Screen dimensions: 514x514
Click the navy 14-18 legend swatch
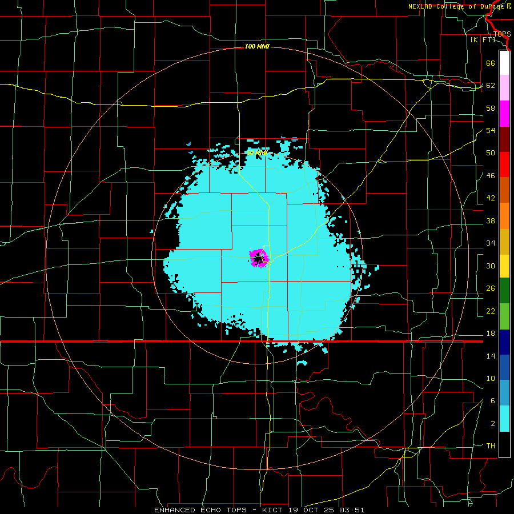[504, 342]
